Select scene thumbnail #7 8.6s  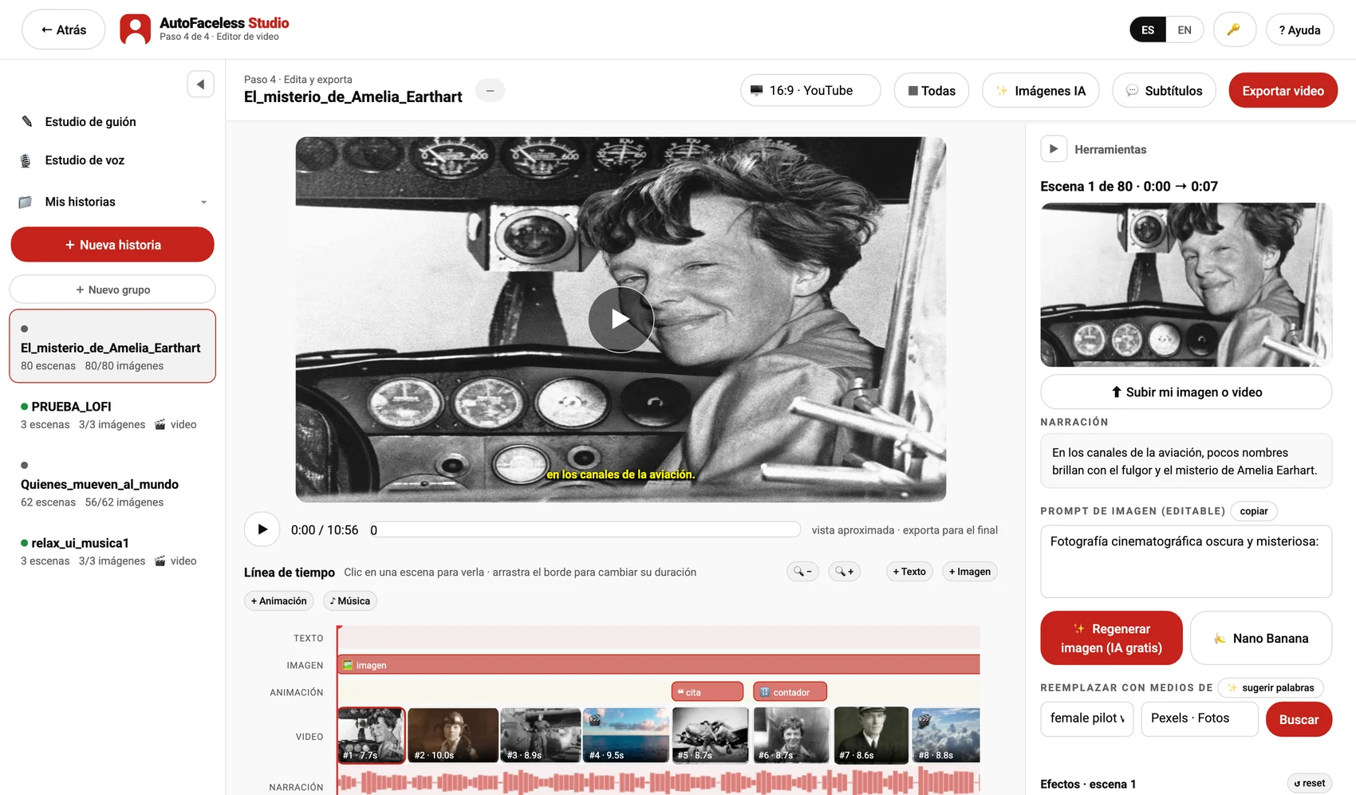click(871, 735)
